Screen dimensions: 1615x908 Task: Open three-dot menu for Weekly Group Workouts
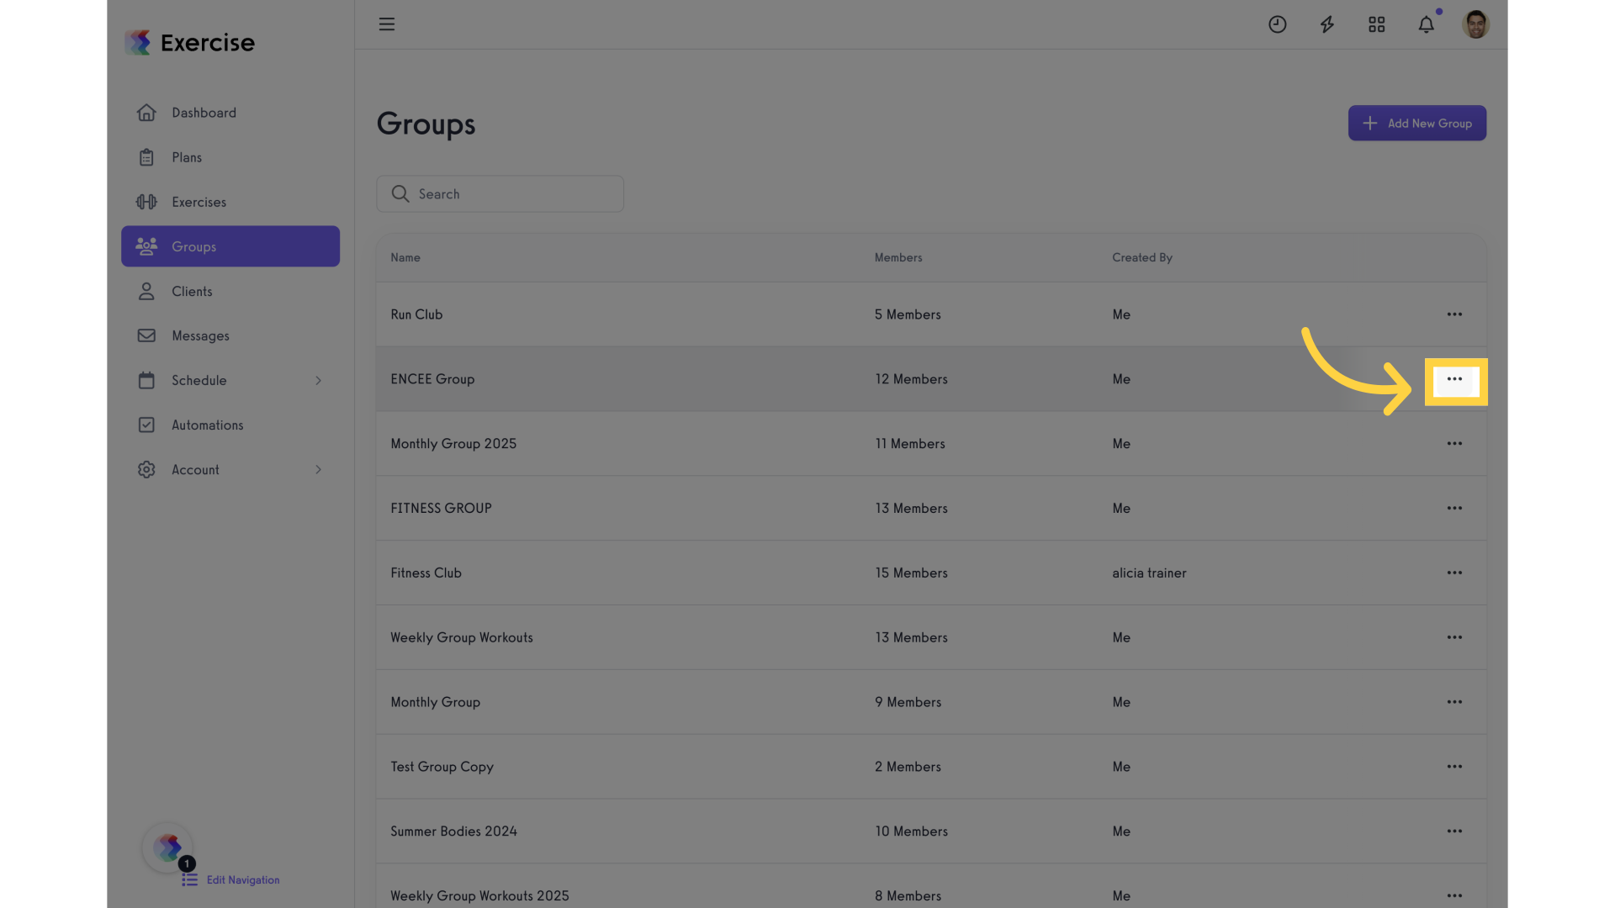tap(1454, 637)
